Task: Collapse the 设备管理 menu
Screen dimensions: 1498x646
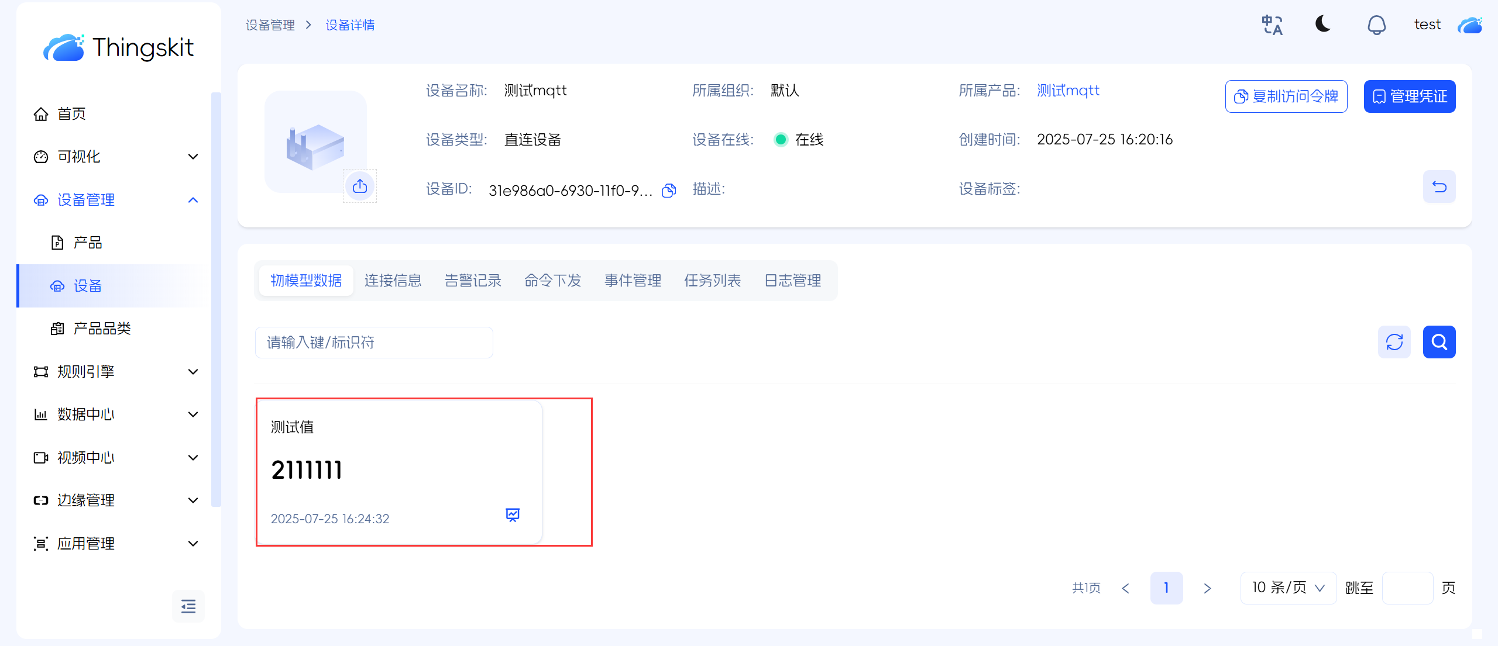Action: (x=116, y=200)
